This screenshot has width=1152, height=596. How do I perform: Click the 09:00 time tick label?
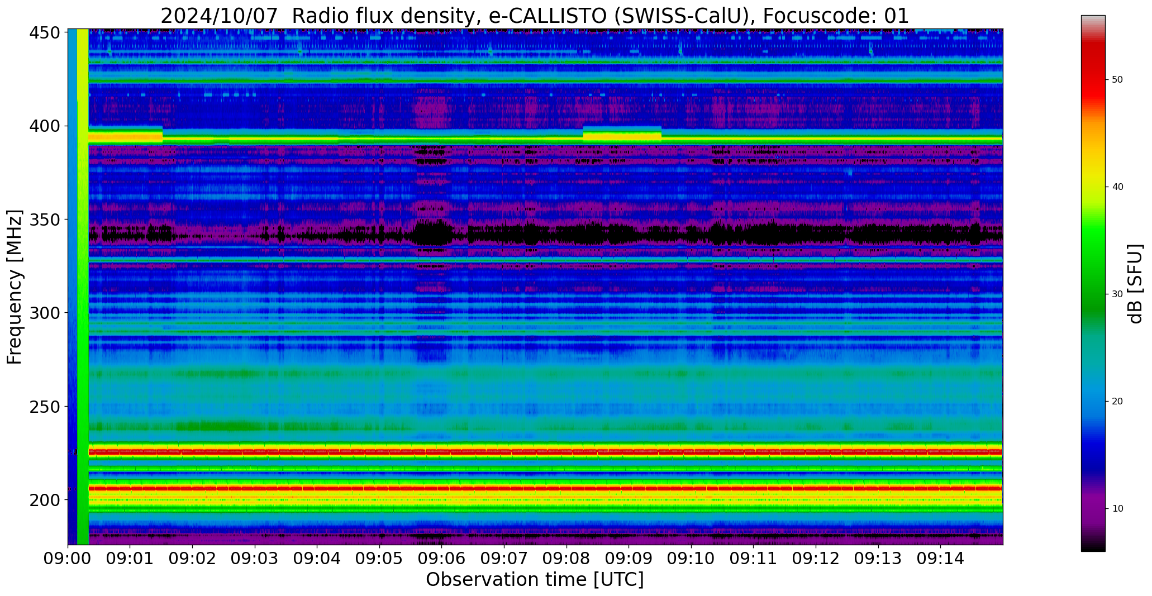click(68, 559)
